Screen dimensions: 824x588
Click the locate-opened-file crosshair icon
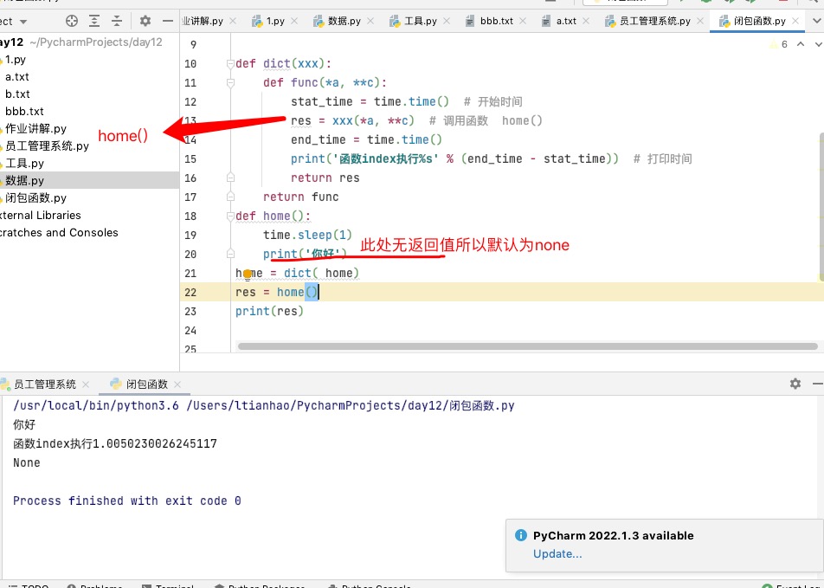(72, 21)
